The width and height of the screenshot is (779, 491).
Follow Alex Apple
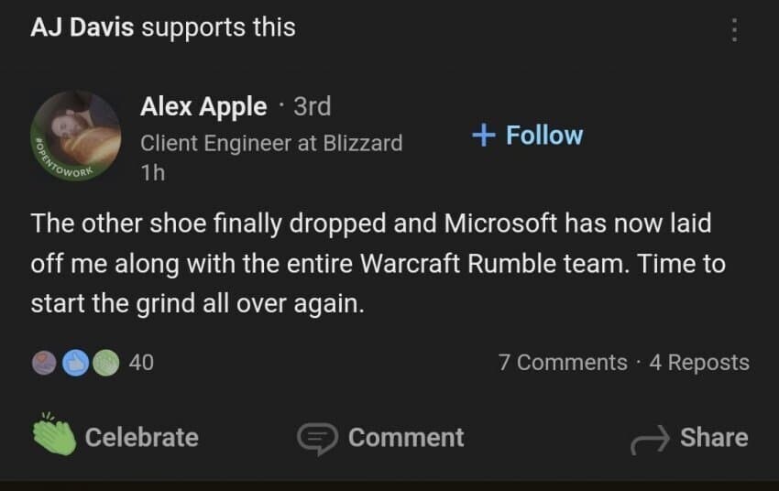tap(527, 135)
